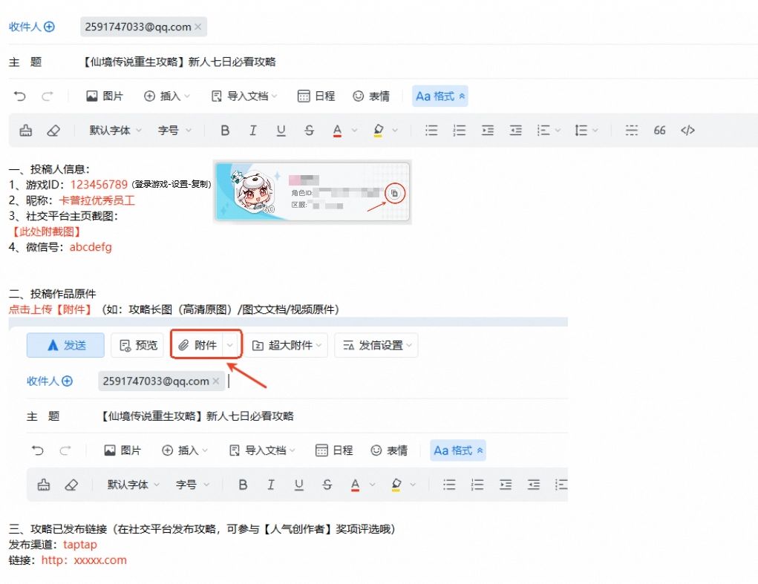Insert numbered list from upper toolbar
The width and height of the screenshot is (758, 584).
tap(460, 131)
